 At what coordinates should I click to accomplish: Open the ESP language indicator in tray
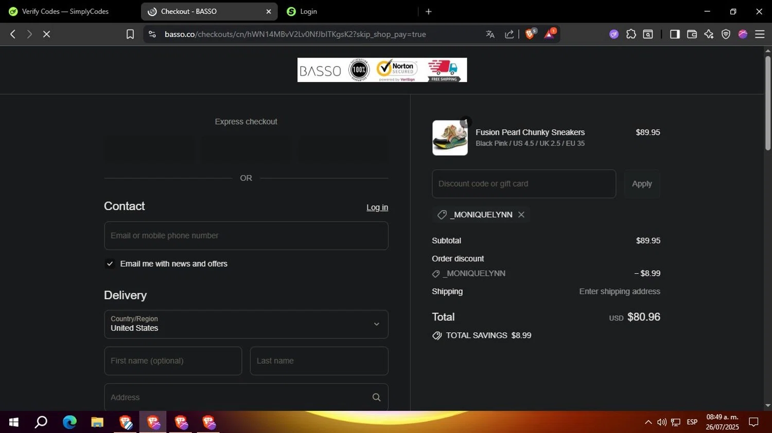tap(692, 422)
